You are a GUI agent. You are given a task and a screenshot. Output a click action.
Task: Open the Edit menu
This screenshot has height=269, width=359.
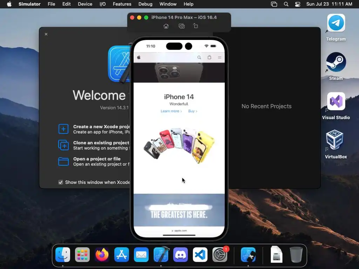tap(66, 4)
